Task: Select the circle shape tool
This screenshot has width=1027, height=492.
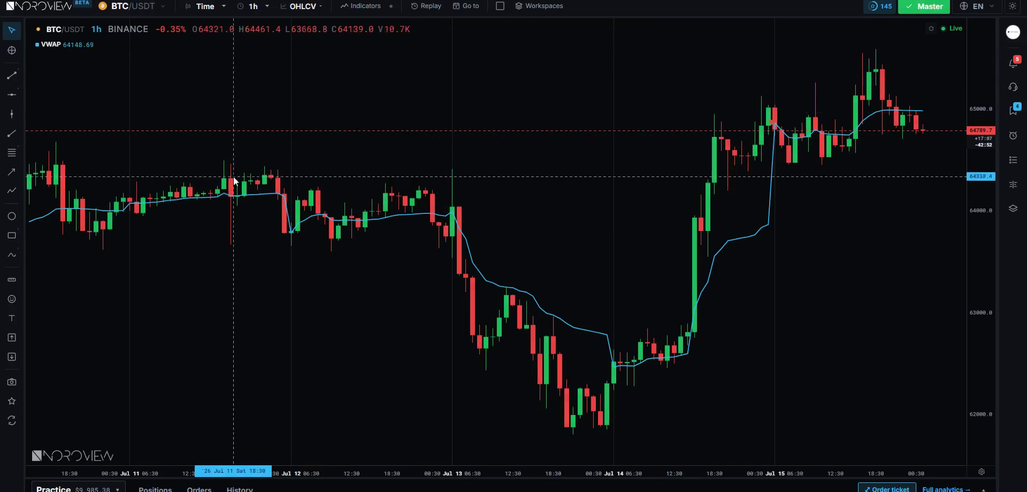Action: pyautogui.click(x=12, y=216)
